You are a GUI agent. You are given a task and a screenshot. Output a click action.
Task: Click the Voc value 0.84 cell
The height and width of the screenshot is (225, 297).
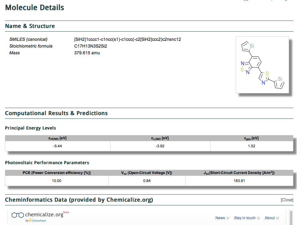(147, 181)
